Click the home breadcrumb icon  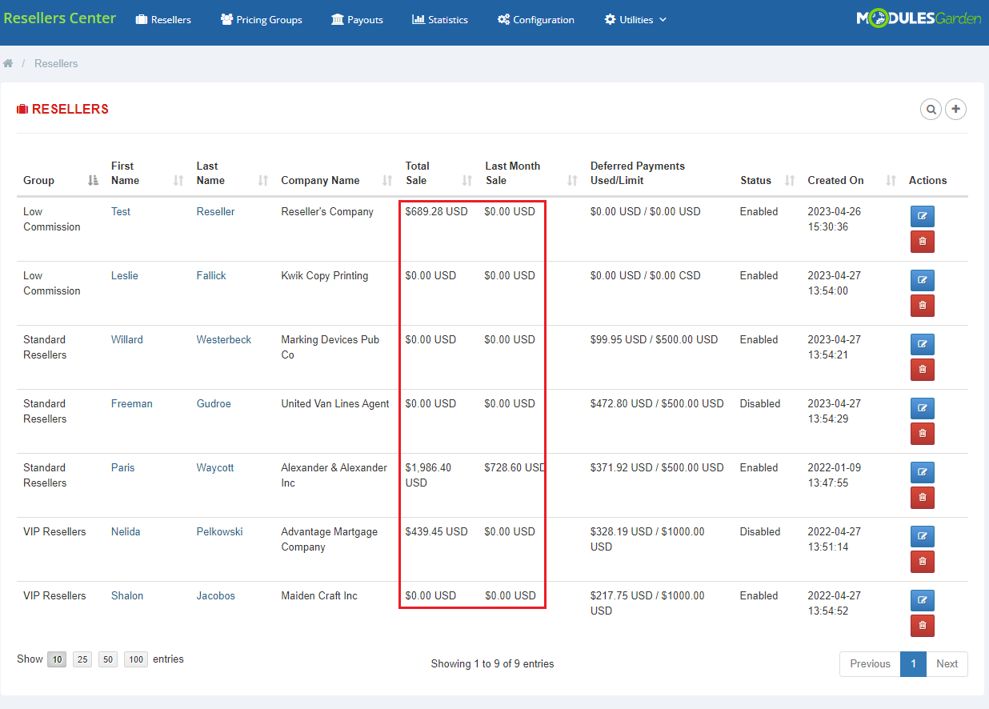click(8, 63)
